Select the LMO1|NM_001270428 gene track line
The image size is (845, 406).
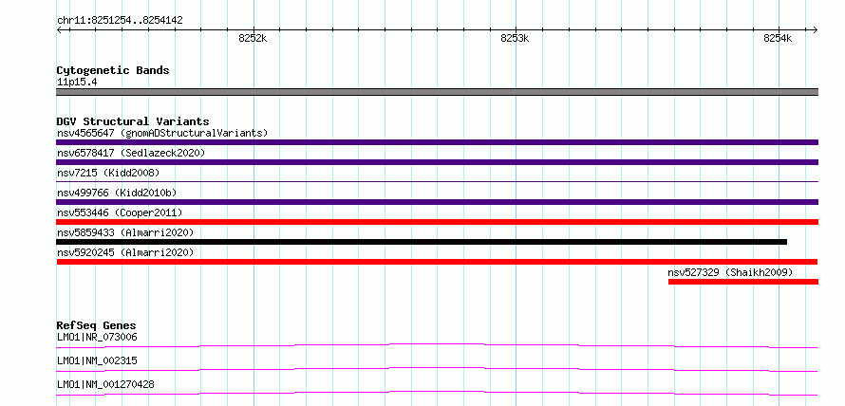[x=437, y=393]
